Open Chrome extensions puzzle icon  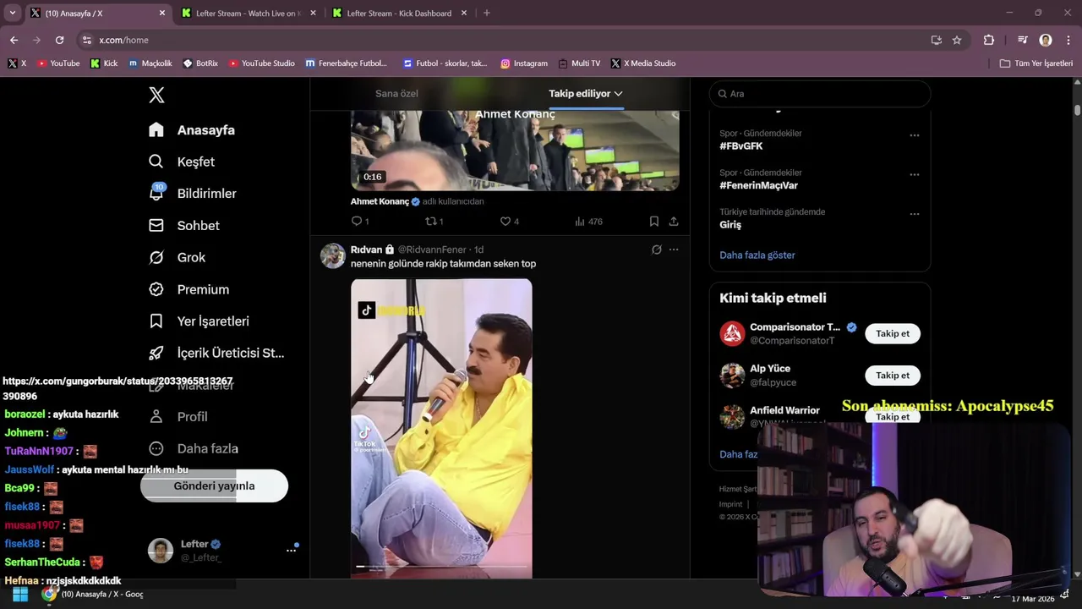[989, 40]
